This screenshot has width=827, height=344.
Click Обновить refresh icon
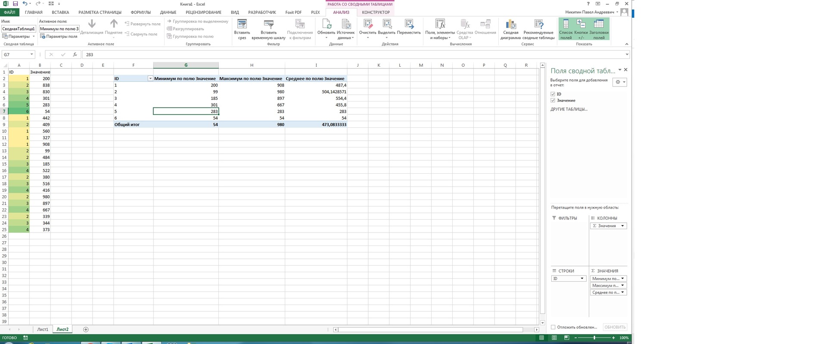tap(326, 29)
